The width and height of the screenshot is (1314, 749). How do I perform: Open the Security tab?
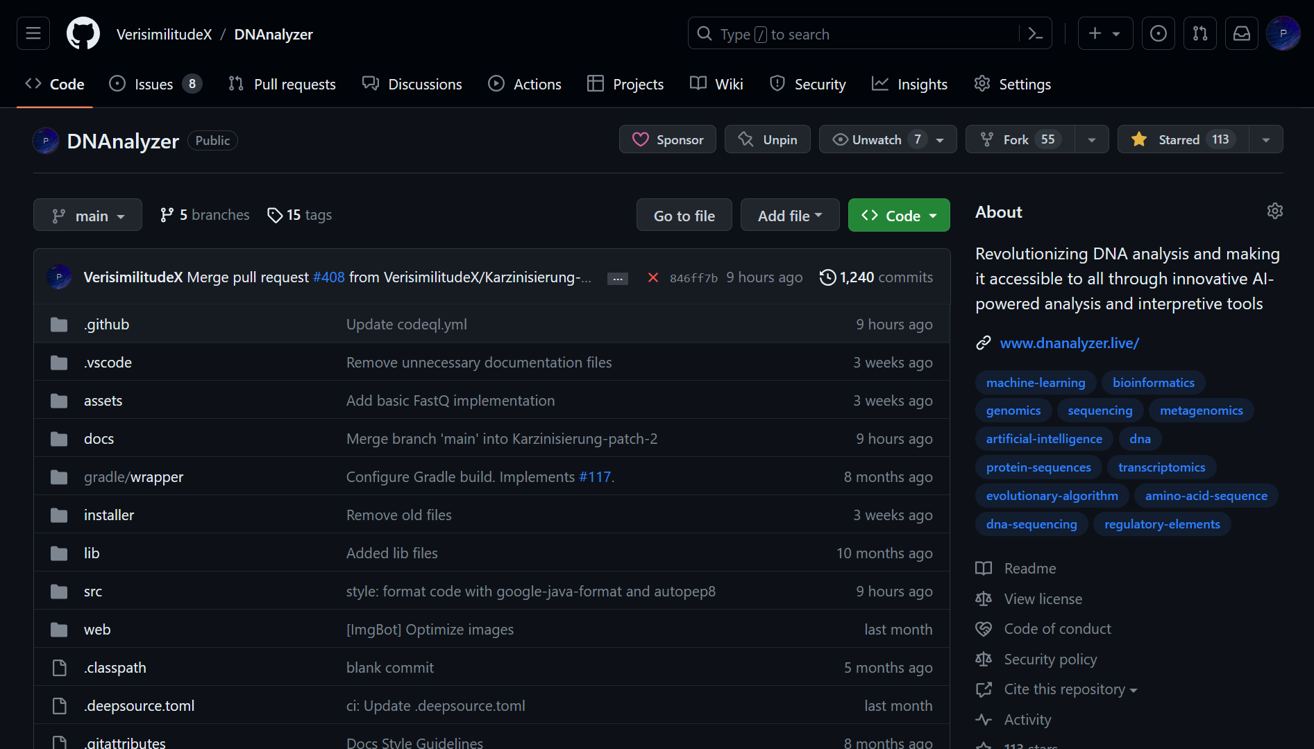point(808,84)
